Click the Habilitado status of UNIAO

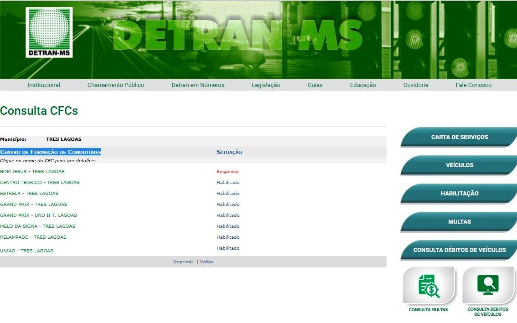pos(228,248)
